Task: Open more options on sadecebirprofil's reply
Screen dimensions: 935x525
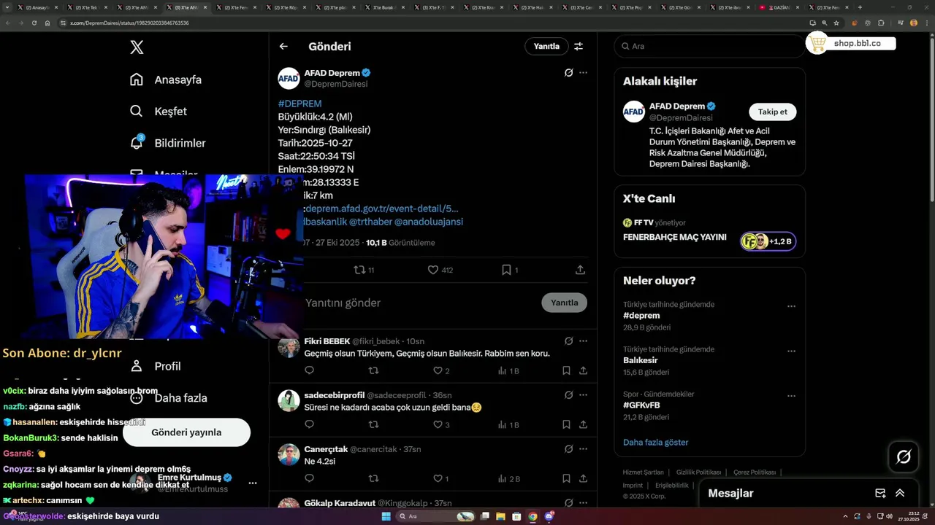Action: tap(583, 395)
